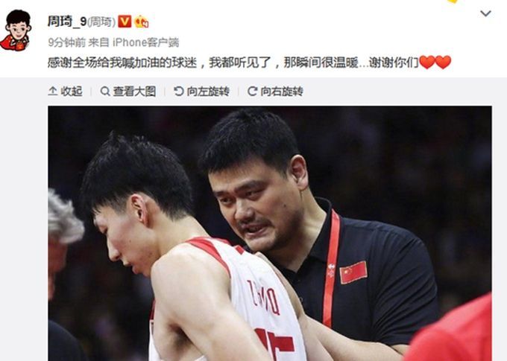The image size is (507, 361).
Task: Click the (周琦) name in parentheses
Action: point(101,22)
